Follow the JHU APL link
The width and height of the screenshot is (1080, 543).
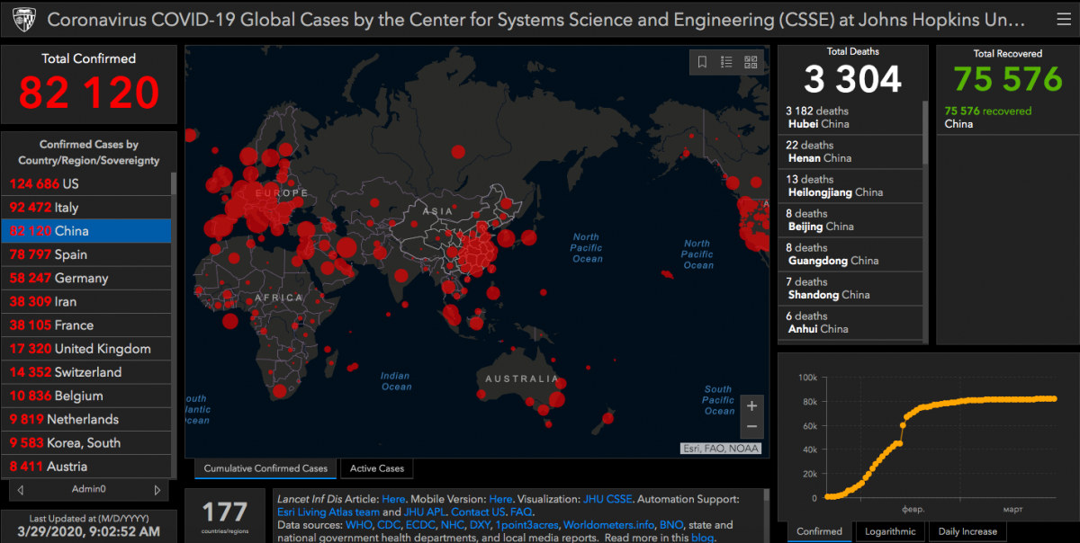(425, 512)
